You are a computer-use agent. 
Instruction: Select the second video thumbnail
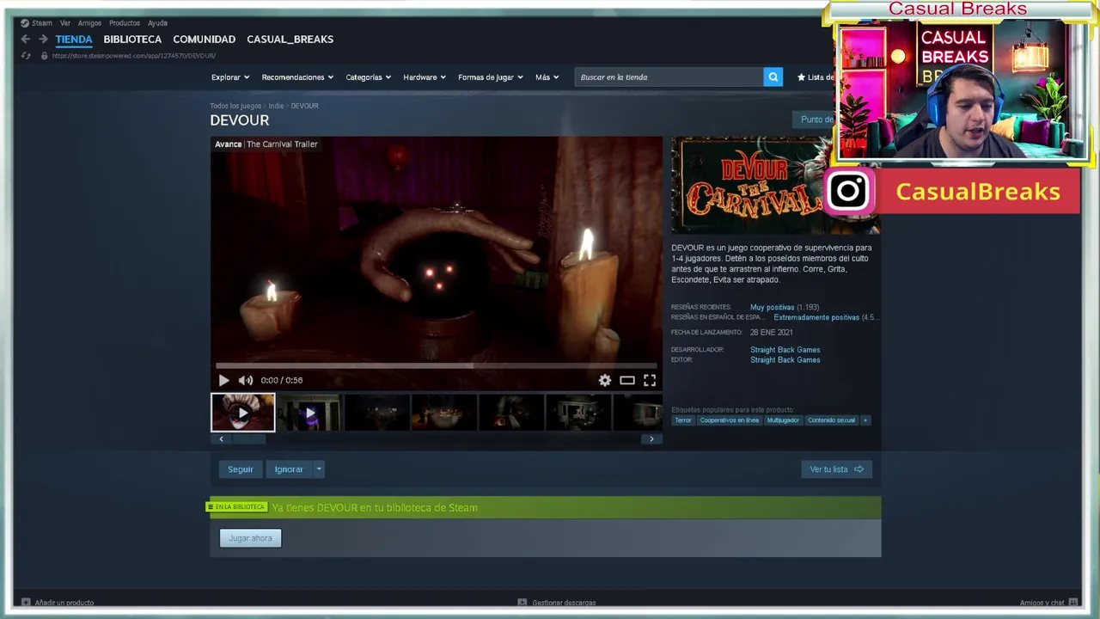pyautogui.click(x=309, y=413)
